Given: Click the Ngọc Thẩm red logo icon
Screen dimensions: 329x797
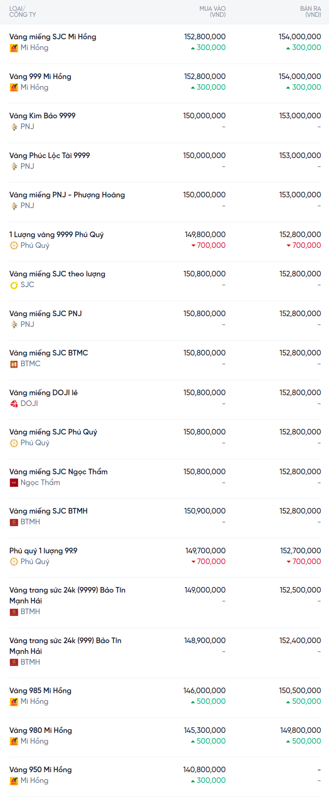Looking at the screenshot, I should [x=14, y=483].
